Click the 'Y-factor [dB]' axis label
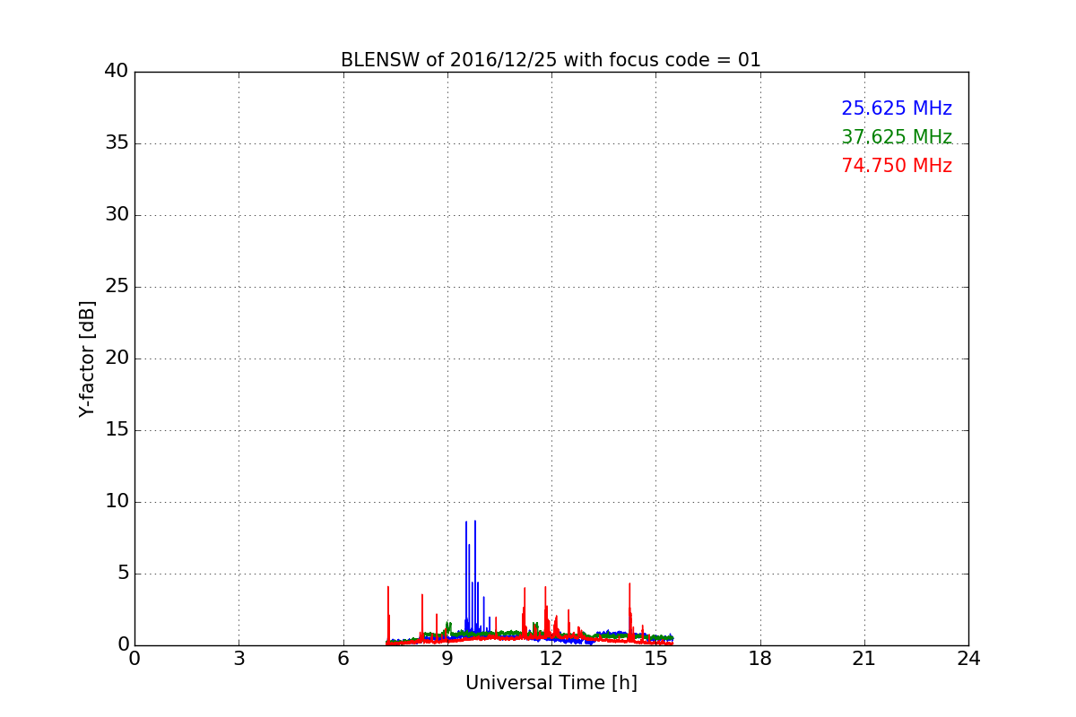The image size is (1076, 717). 87,358
